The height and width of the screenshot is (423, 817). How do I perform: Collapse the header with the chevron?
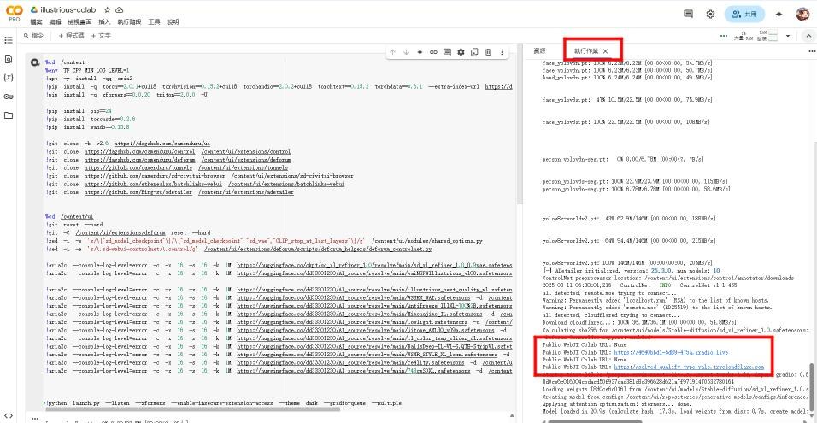808,36
